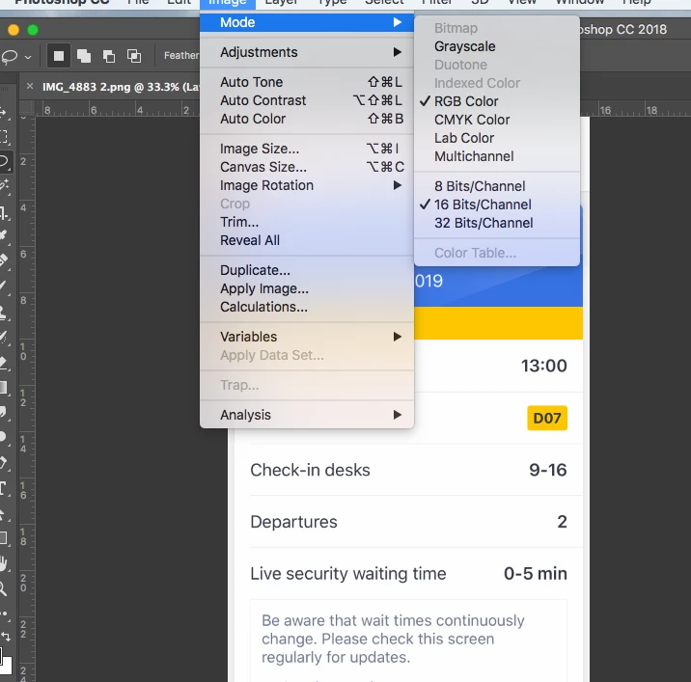Select the Eyedropper tool
691x682 pixels.
[4, 235]
